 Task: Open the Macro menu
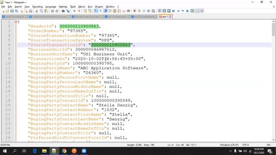pyautogui.click(x=82, y=7)
